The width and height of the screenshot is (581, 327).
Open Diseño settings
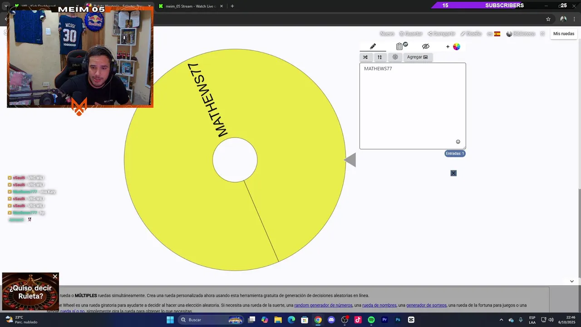(x=471, y=34)
